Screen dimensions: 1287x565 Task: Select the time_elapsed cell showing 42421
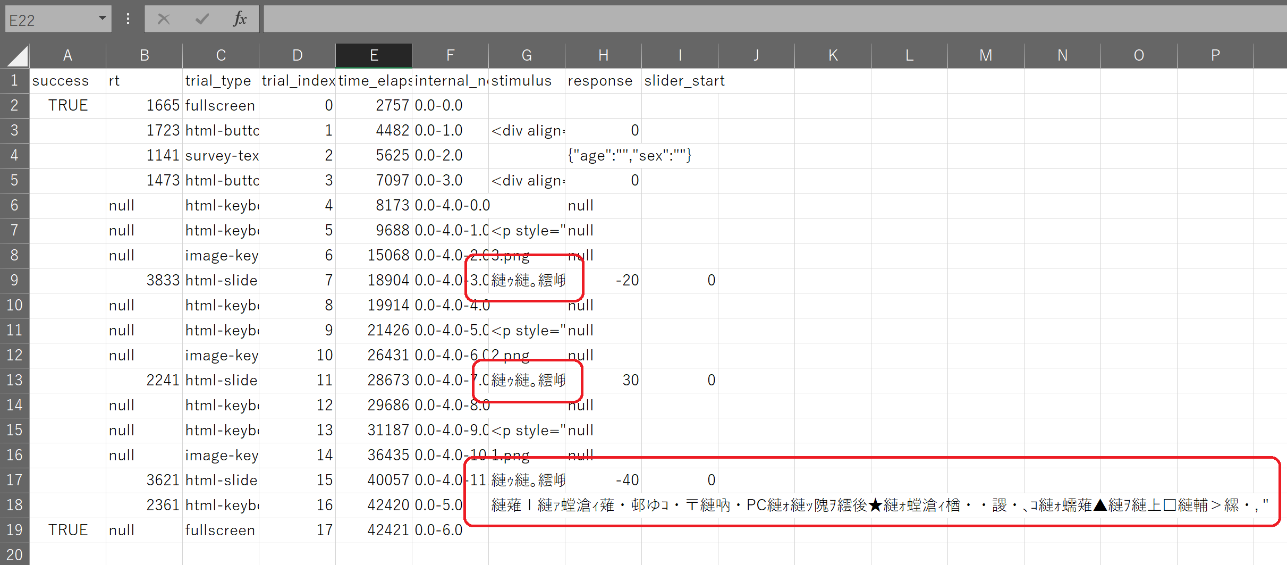pos(374,529)
